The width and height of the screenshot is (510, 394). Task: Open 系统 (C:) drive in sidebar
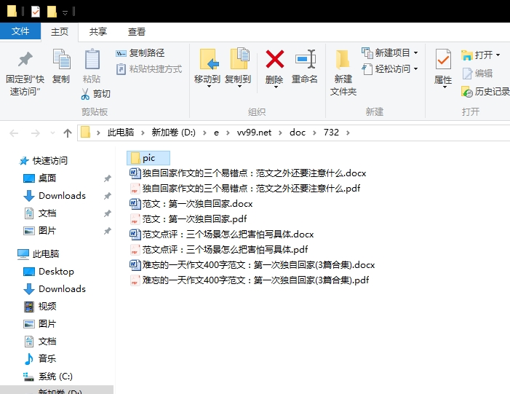point(48,377)
